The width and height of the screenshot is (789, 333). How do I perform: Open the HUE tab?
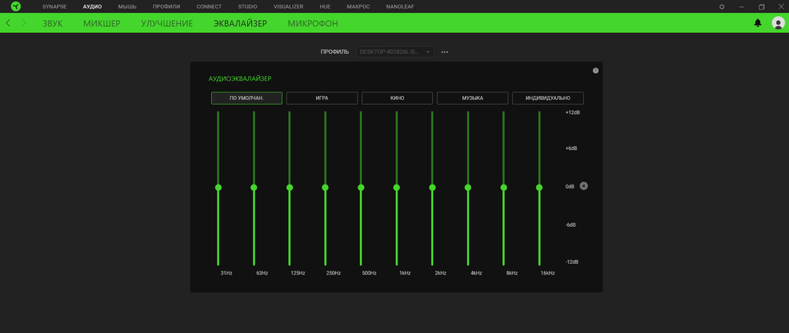[x=325, y=6]
